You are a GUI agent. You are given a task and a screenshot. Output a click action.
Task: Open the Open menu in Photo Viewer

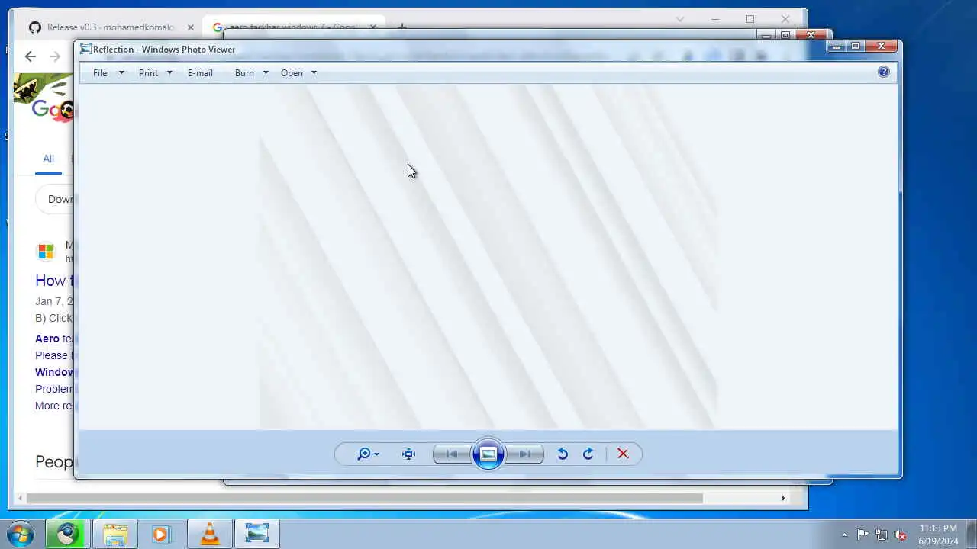(x=292, y=73)
